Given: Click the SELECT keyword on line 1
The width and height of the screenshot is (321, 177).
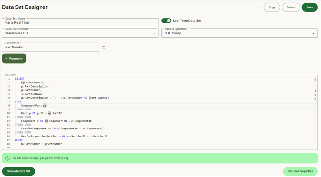Looking at the screenshot, I should [x=20, y=79].
